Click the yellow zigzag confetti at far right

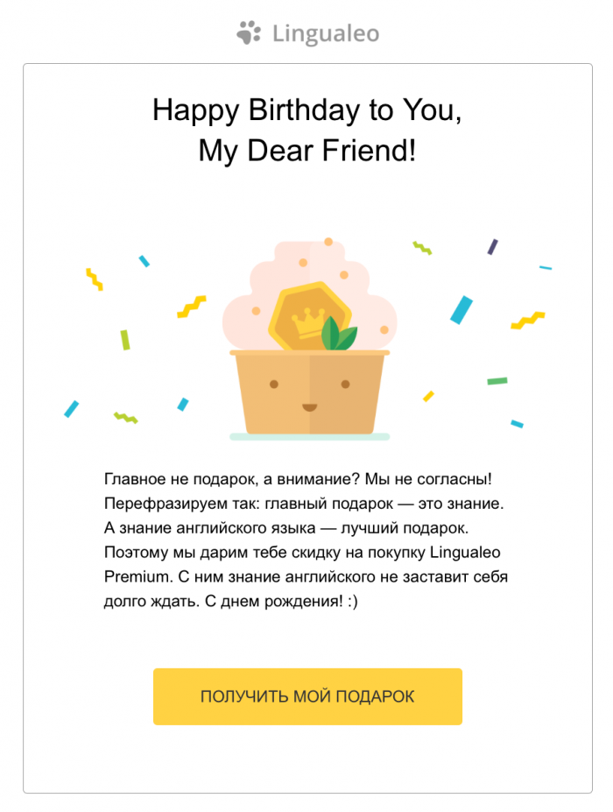(x=527, y=320)
